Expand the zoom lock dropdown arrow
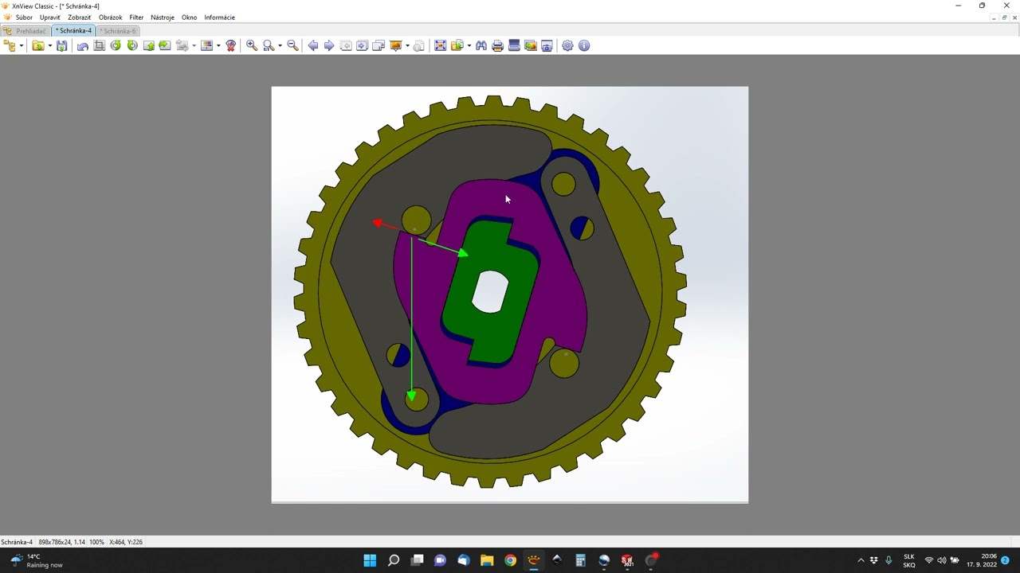This screenshot has width=1020, height=573. [280, 45]
